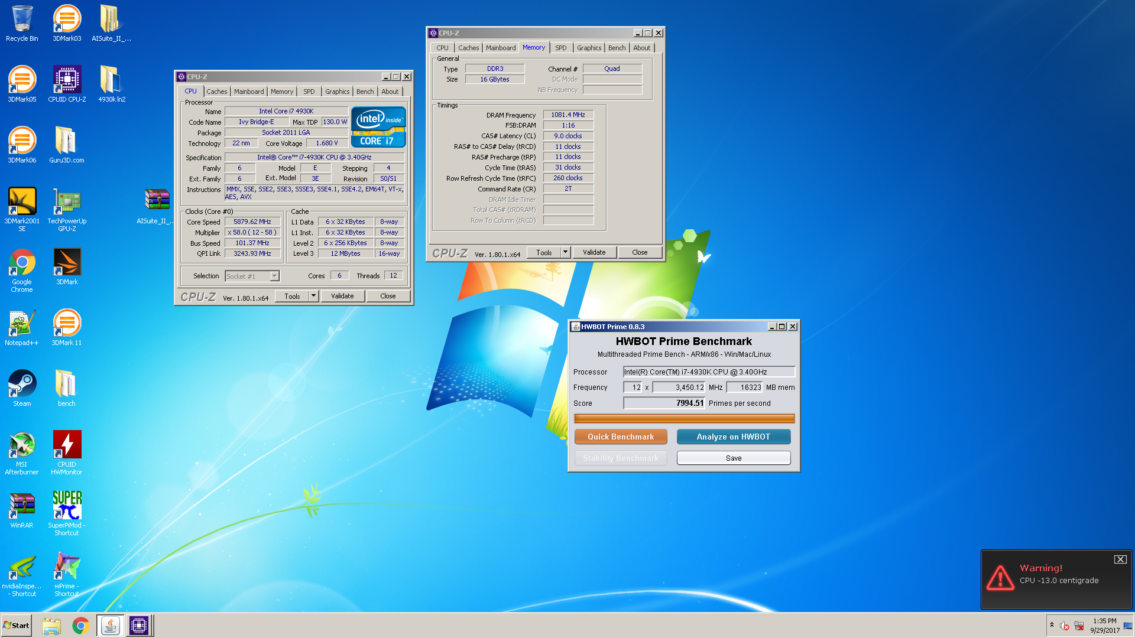Open the Memory tab in CPU-Z CPU window
The width and height of the screenshot is (1135, 638).
pyautogui.click(x=282, y=92)
